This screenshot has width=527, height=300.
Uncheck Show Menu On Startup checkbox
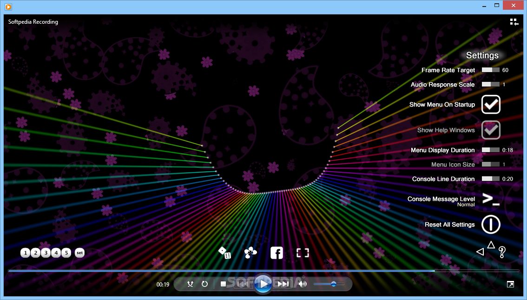(491, 104)
